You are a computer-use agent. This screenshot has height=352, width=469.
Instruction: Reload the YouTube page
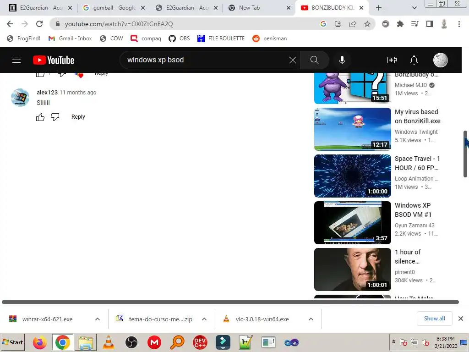(x=39, y=24)
